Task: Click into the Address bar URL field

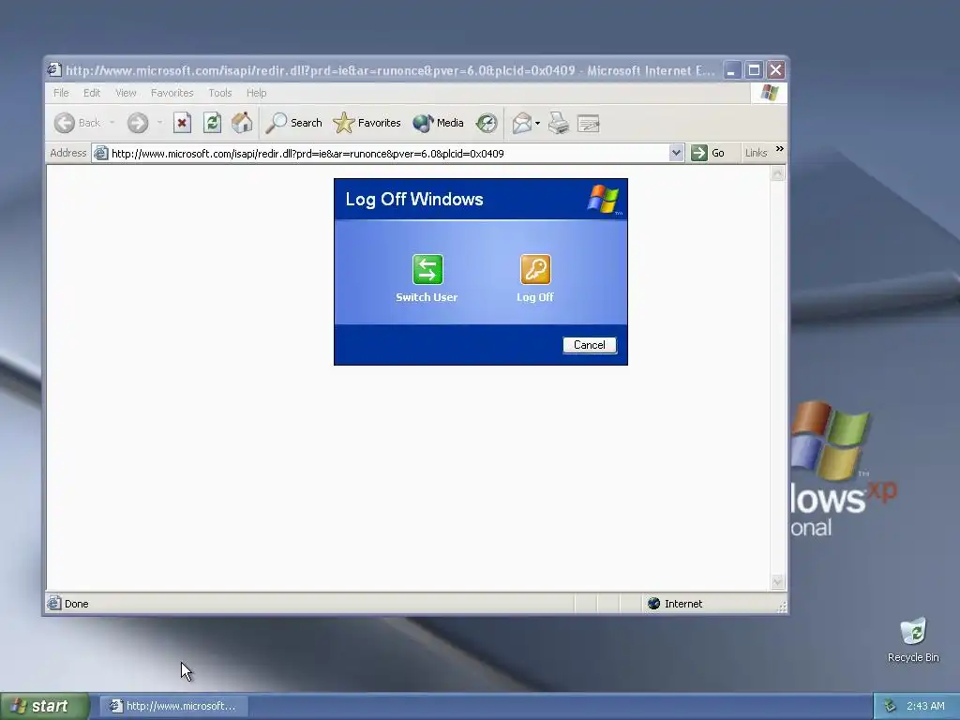Action: (387, 153)
